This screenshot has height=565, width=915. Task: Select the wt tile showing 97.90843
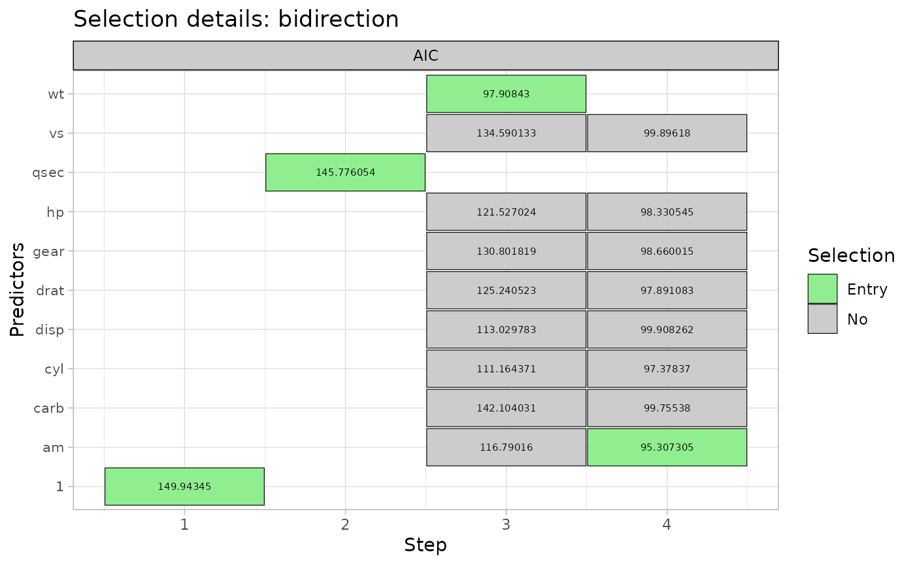tap(506, 93)
